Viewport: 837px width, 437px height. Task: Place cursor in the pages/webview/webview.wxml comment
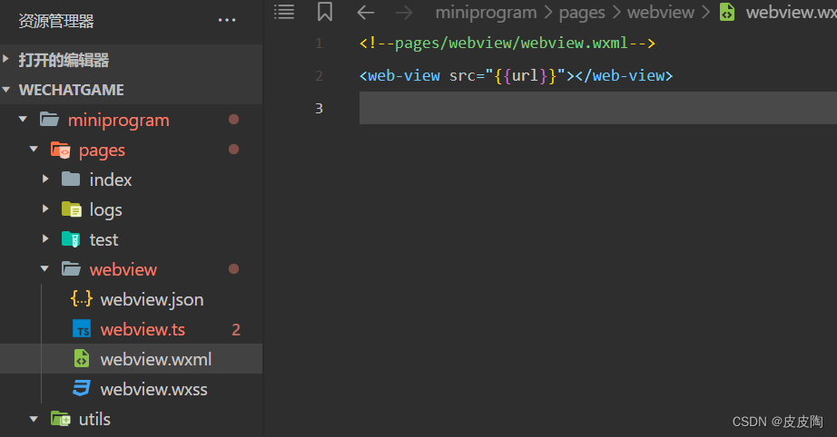click(x=507, y=44)
